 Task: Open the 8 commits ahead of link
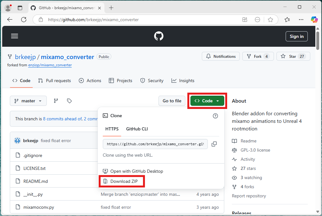(62, 119)
